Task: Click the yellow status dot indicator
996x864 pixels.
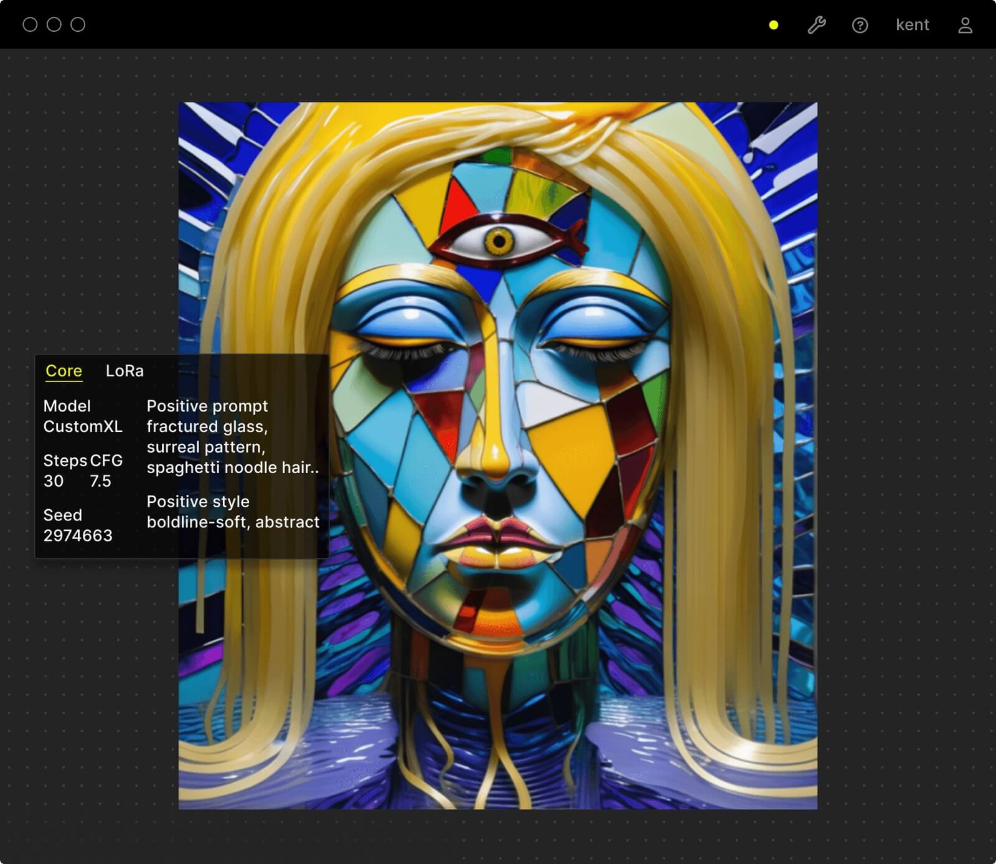Action: coord(773,25)
